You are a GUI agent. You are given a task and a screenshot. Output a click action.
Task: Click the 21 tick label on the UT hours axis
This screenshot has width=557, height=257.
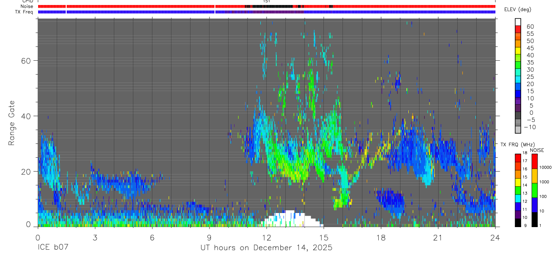[x=438, y=238]
